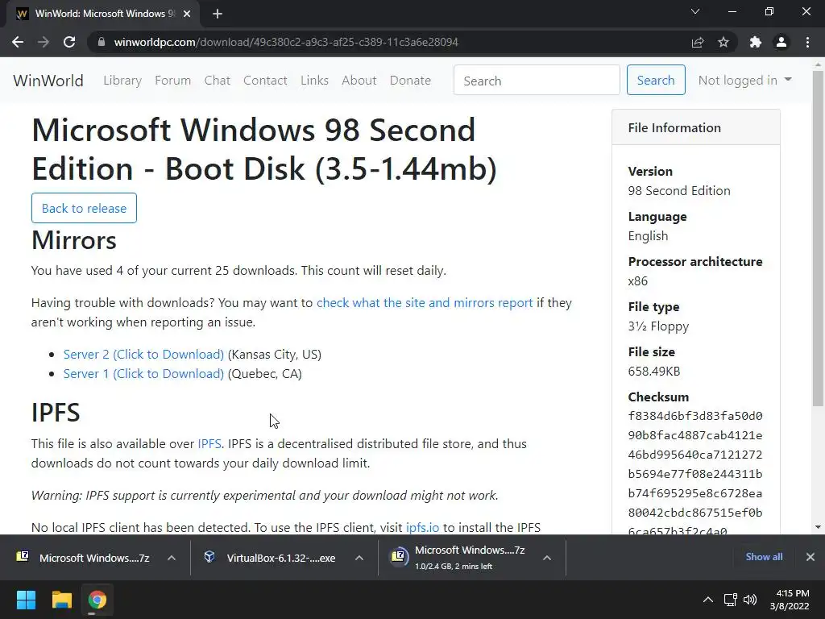
Task: Click the 98 Second Edition version value
Action: 678,190
